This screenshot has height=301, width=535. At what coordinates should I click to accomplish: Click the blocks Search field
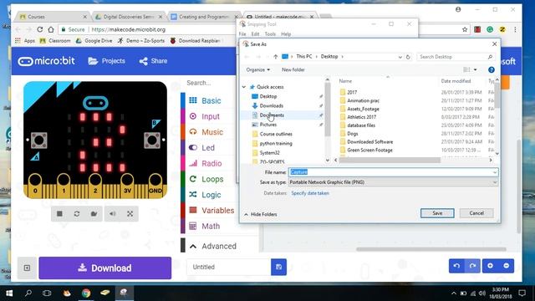click(210, 83)
